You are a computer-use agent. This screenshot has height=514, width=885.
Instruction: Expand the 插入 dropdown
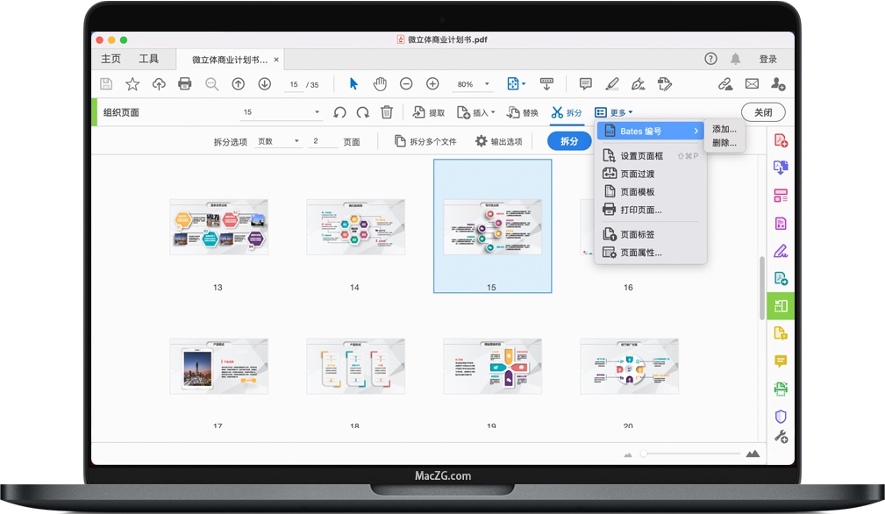[476, 112]
